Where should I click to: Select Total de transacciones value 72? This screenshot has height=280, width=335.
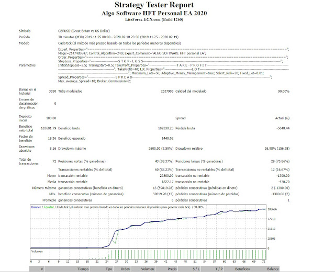pyautogui.click(x=54, y=161)
